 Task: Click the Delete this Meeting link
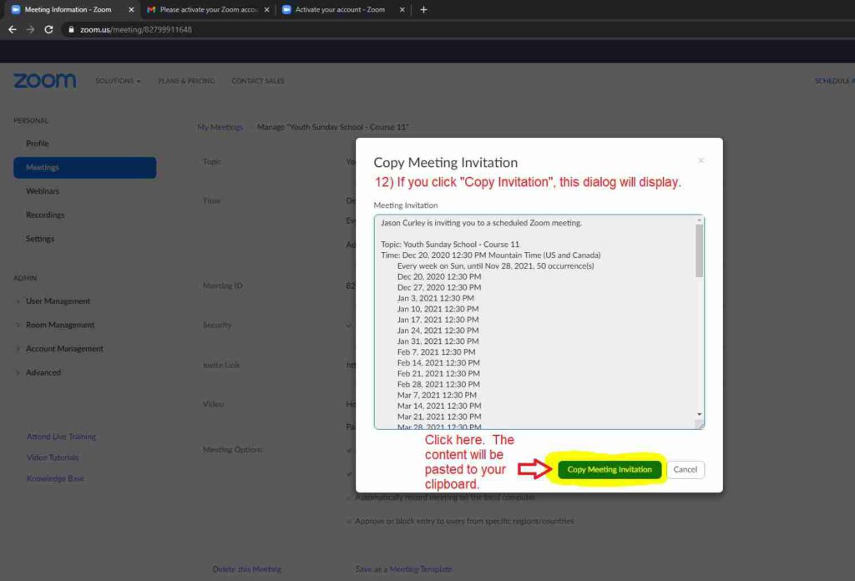[x=246, y=569]
